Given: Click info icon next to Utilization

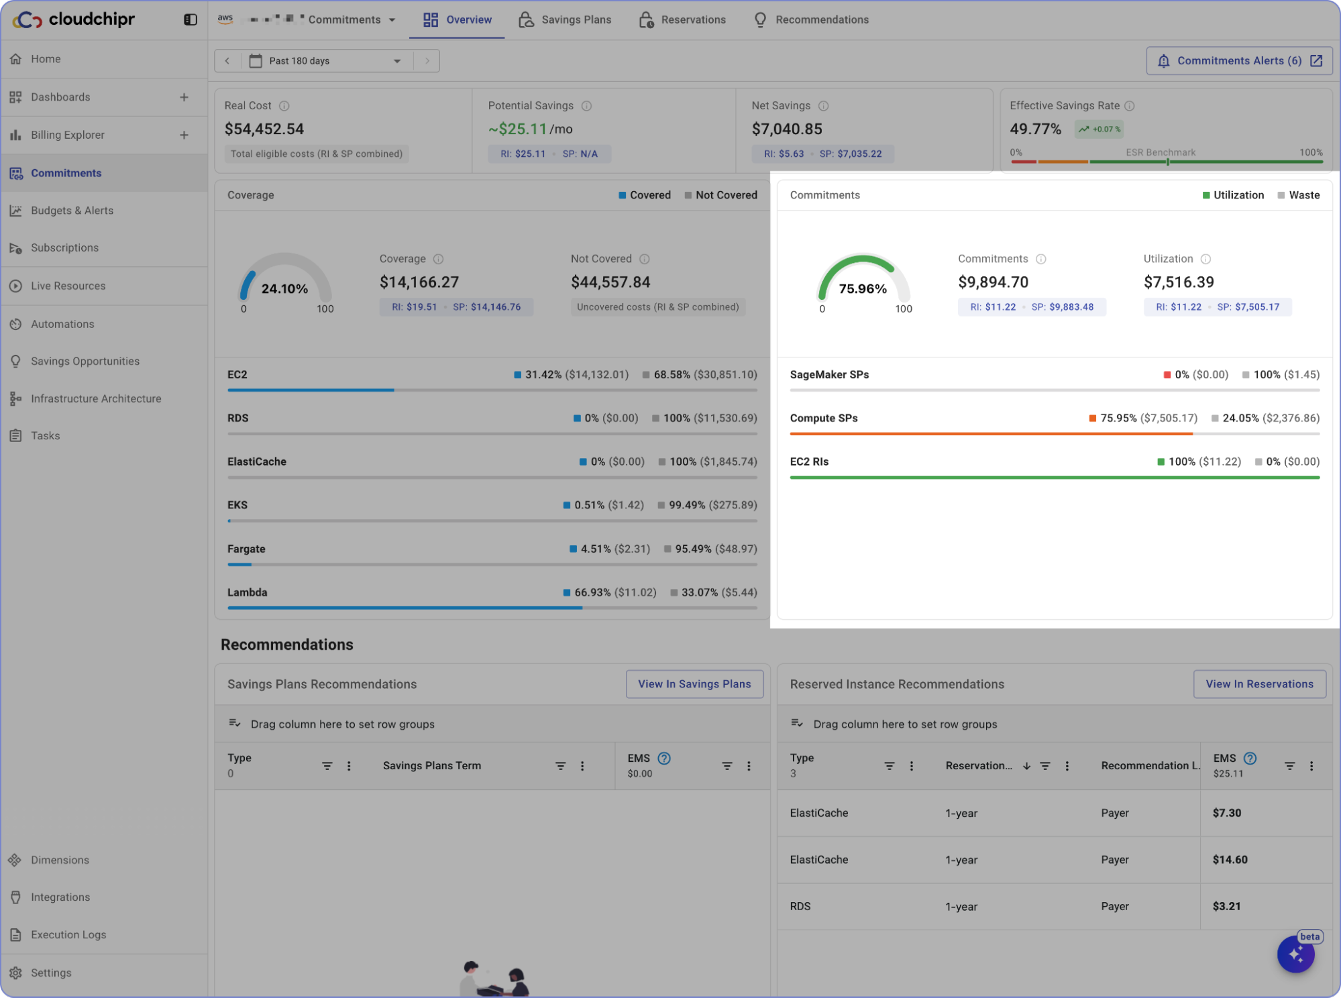Looking at the screenshot, I should coord(1205,259).
